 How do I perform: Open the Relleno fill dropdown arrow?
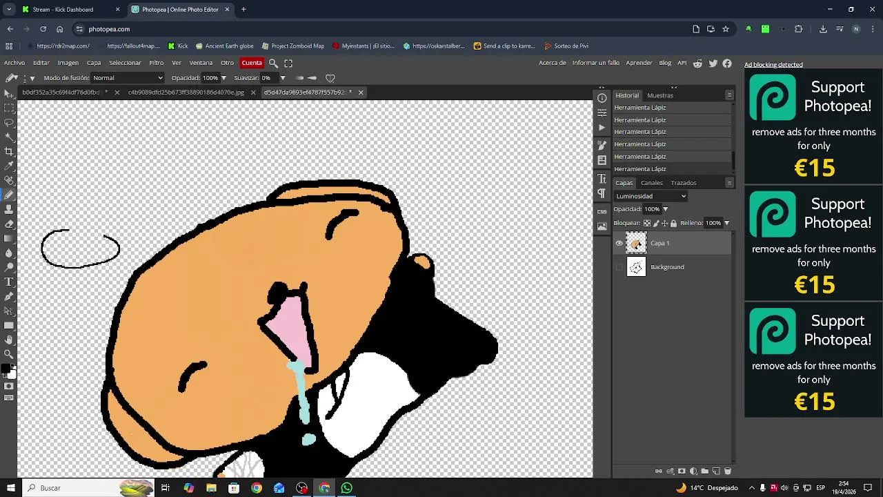point(726,223)
